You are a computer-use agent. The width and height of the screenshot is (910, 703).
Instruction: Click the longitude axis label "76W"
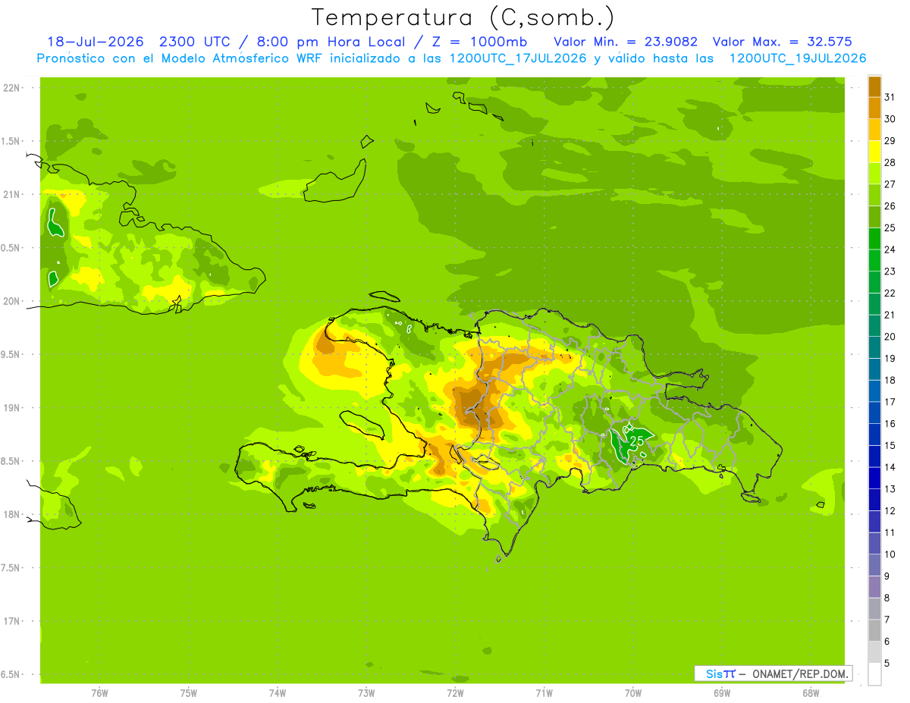99,692
